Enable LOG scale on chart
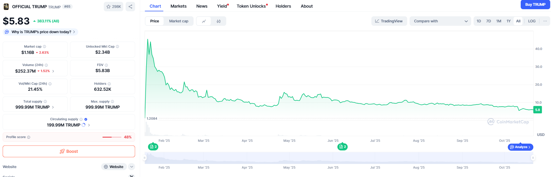Screen dimensions: 551x177 pyautogui.click(x=532, y=21)
